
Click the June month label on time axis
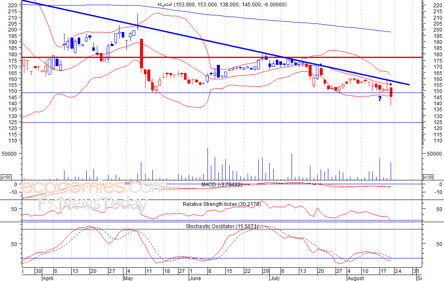click(195, 278)
